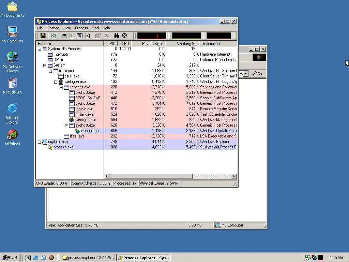Click the Save toolbar icon

click(x=43, y=35)
